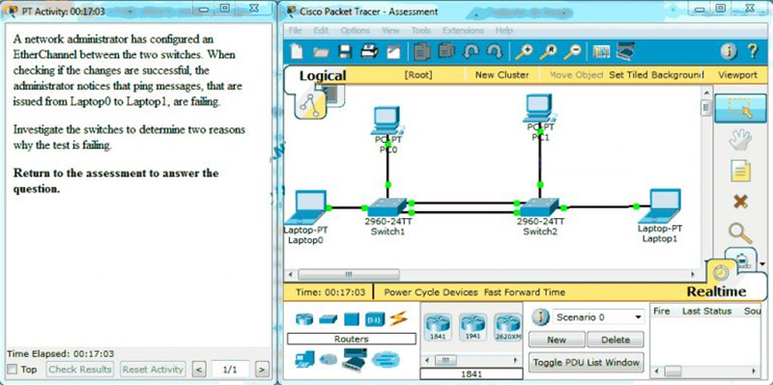This screenshot has width=773, height=385.
Task: Click Fast Forward Time
Action: coord(525,292)
